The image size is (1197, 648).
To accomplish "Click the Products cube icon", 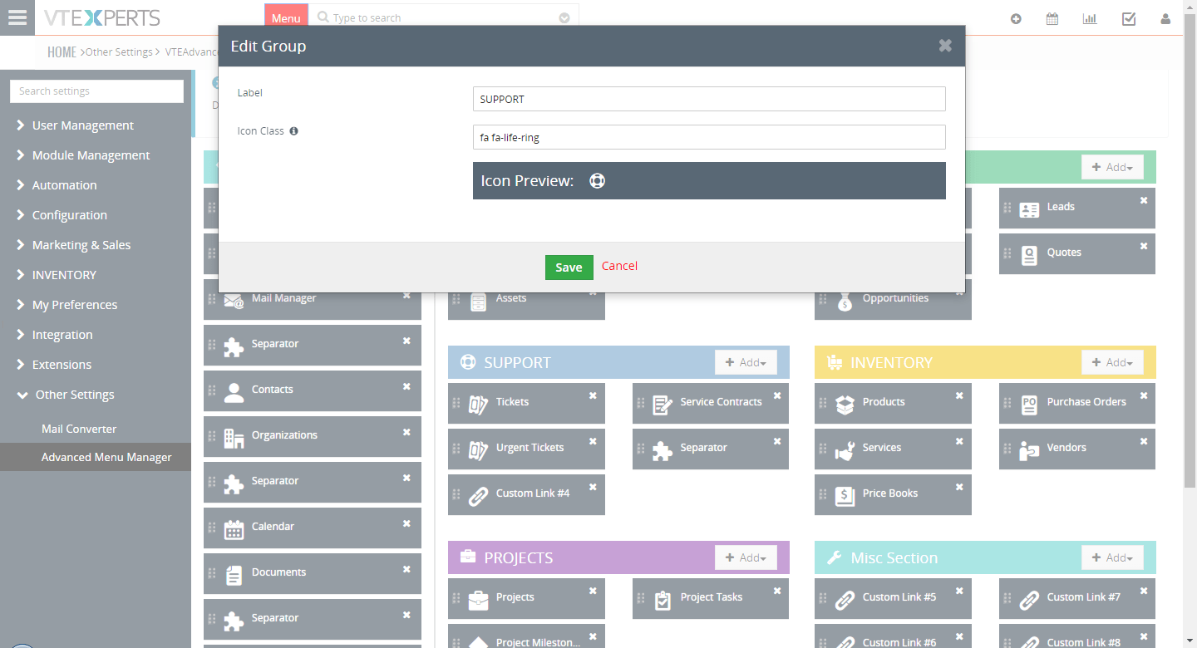I will 844,403.
